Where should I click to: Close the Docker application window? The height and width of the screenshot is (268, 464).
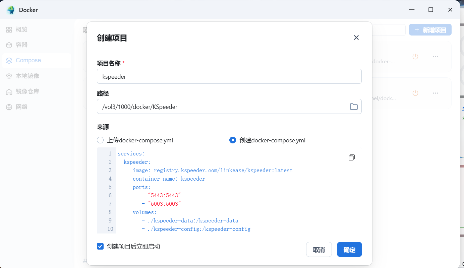[x=450, y=10]
